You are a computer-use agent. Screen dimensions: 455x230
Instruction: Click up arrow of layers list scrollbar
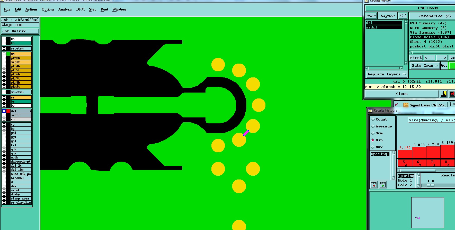(406, 22)
